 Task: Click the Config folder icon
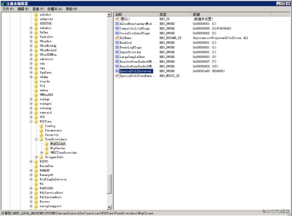coord(41,126)
